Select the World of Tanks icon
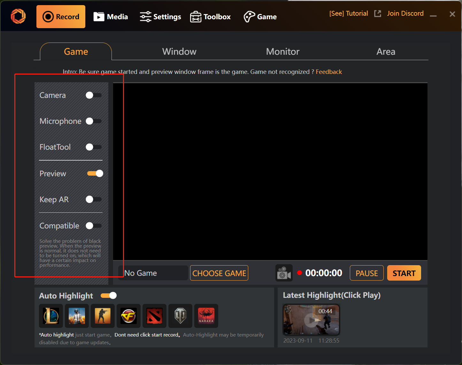The image size is (462, 365). click(180, 316)
